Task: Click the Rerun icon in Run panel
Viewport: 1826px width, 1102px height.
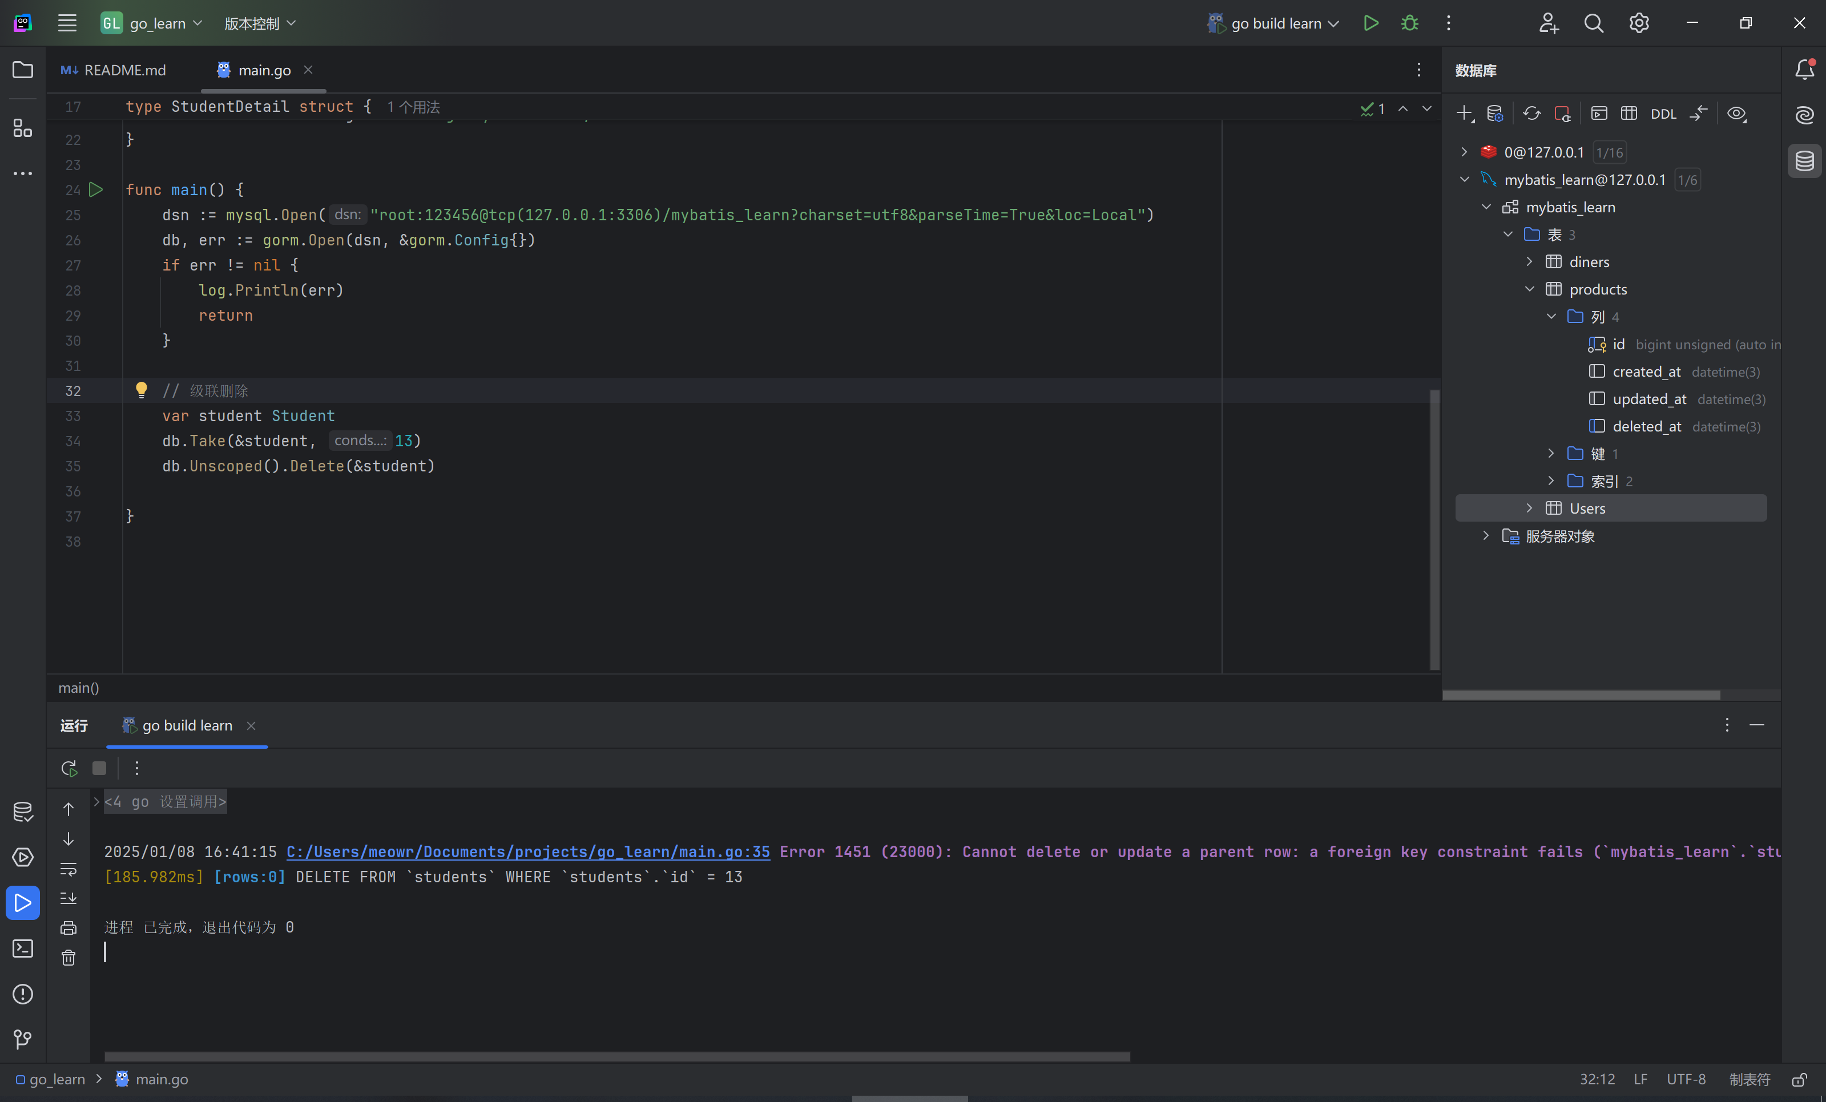Action: [x=69, y=769]
